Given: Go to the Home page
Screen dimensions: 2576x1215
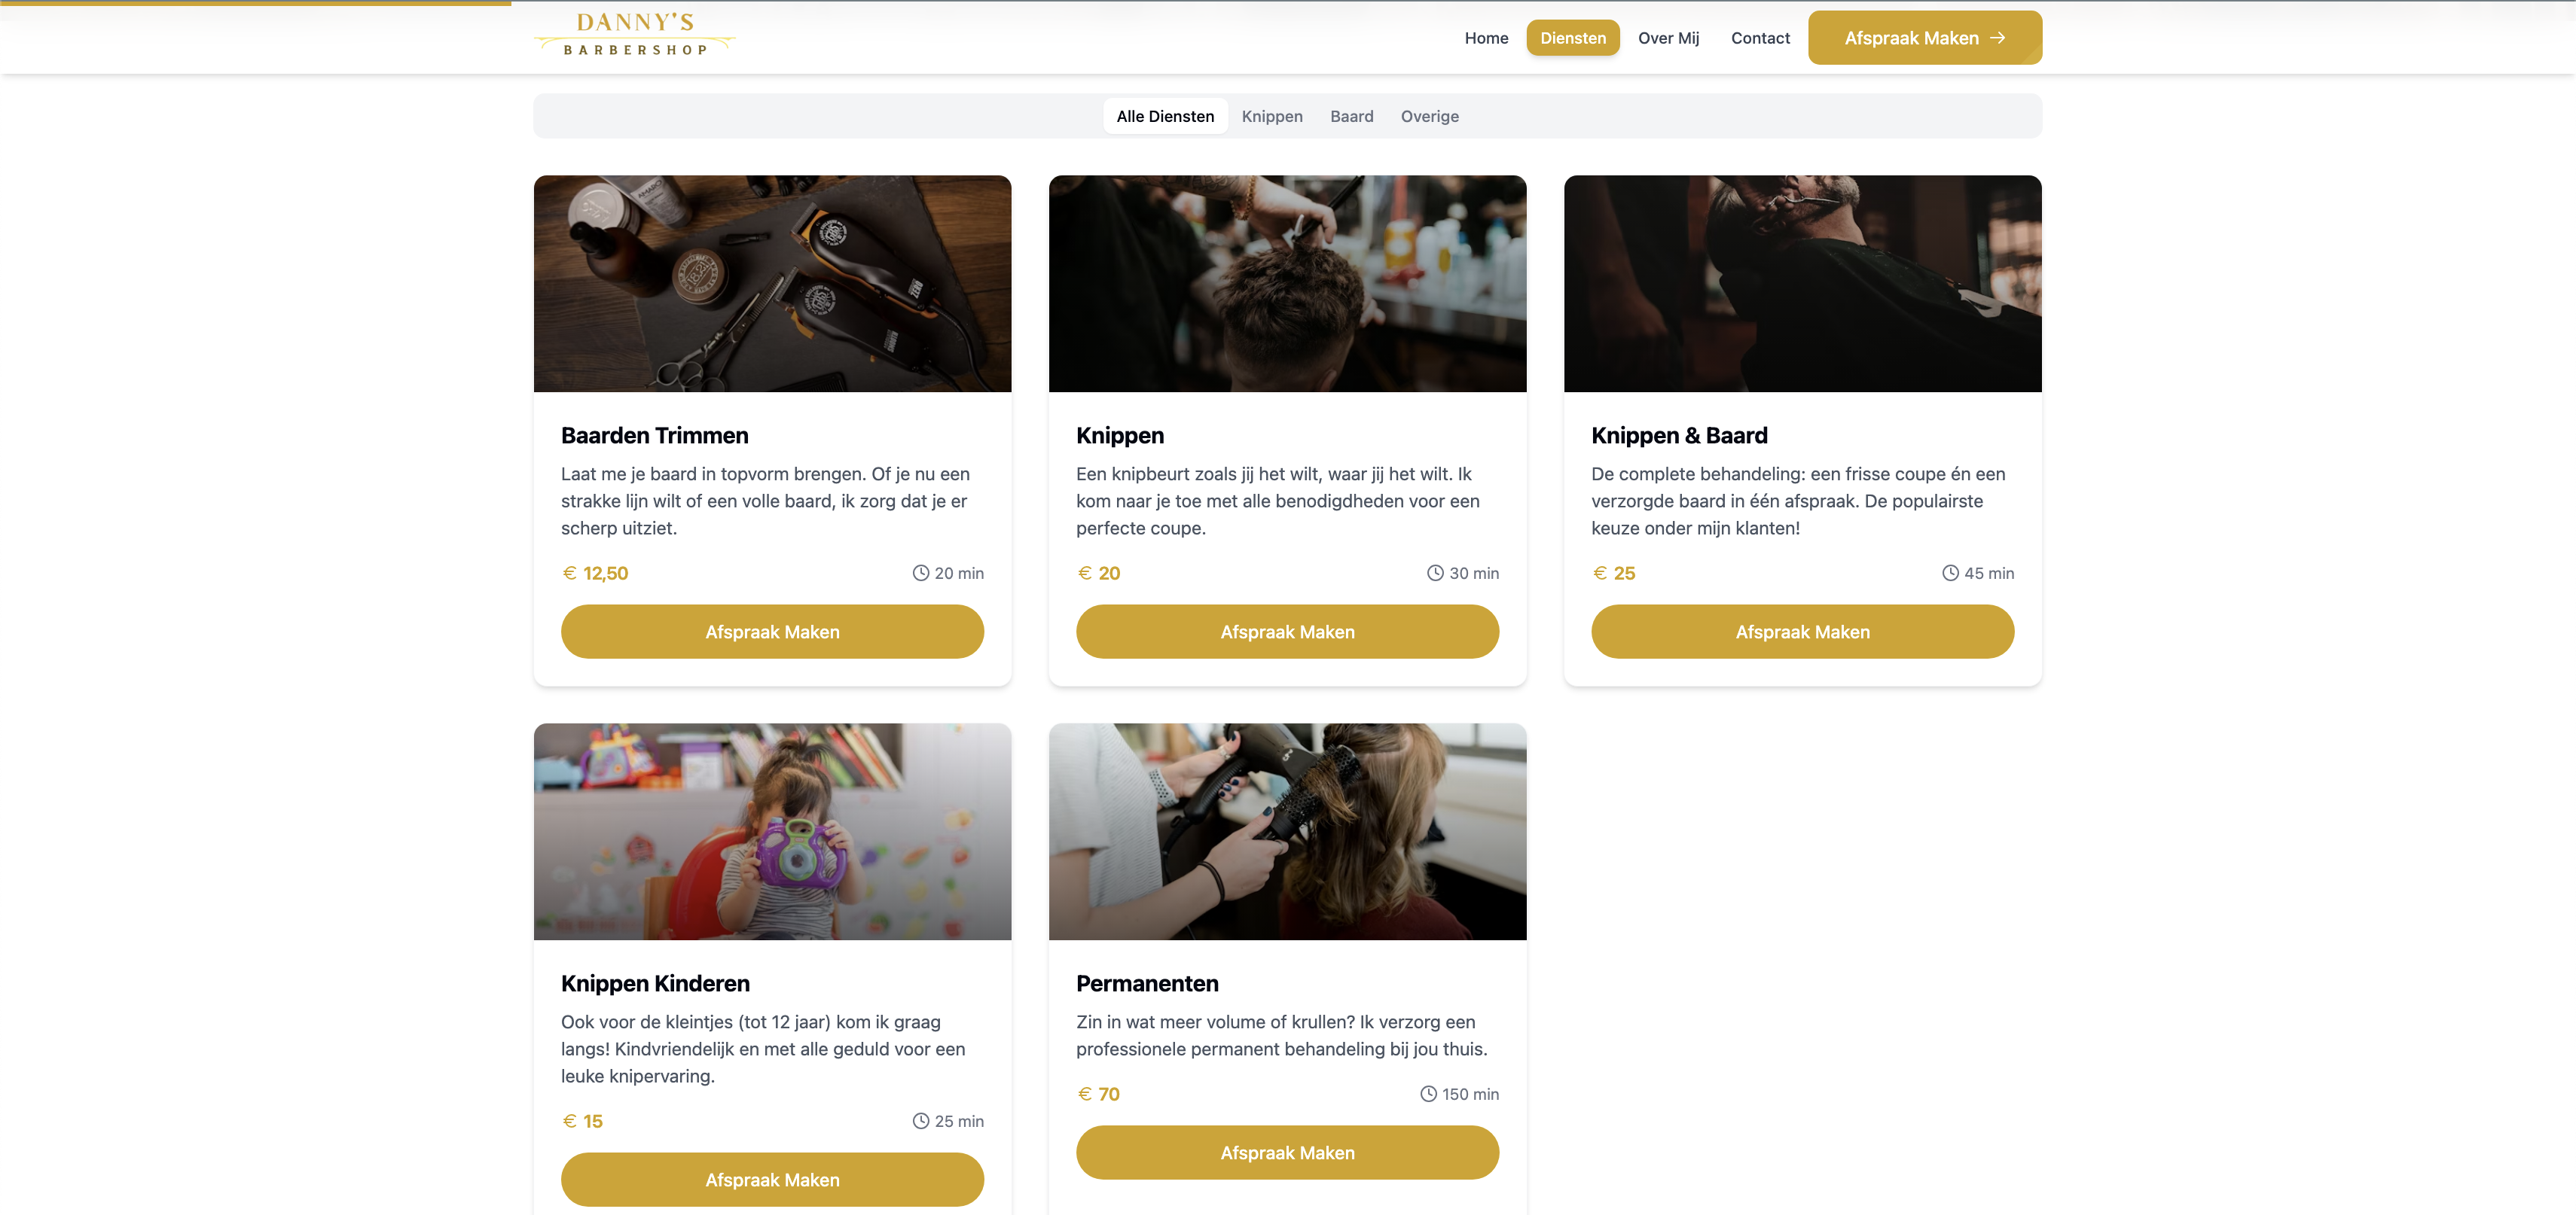Looking at the screenshot, I should [x=1486, y=38].
